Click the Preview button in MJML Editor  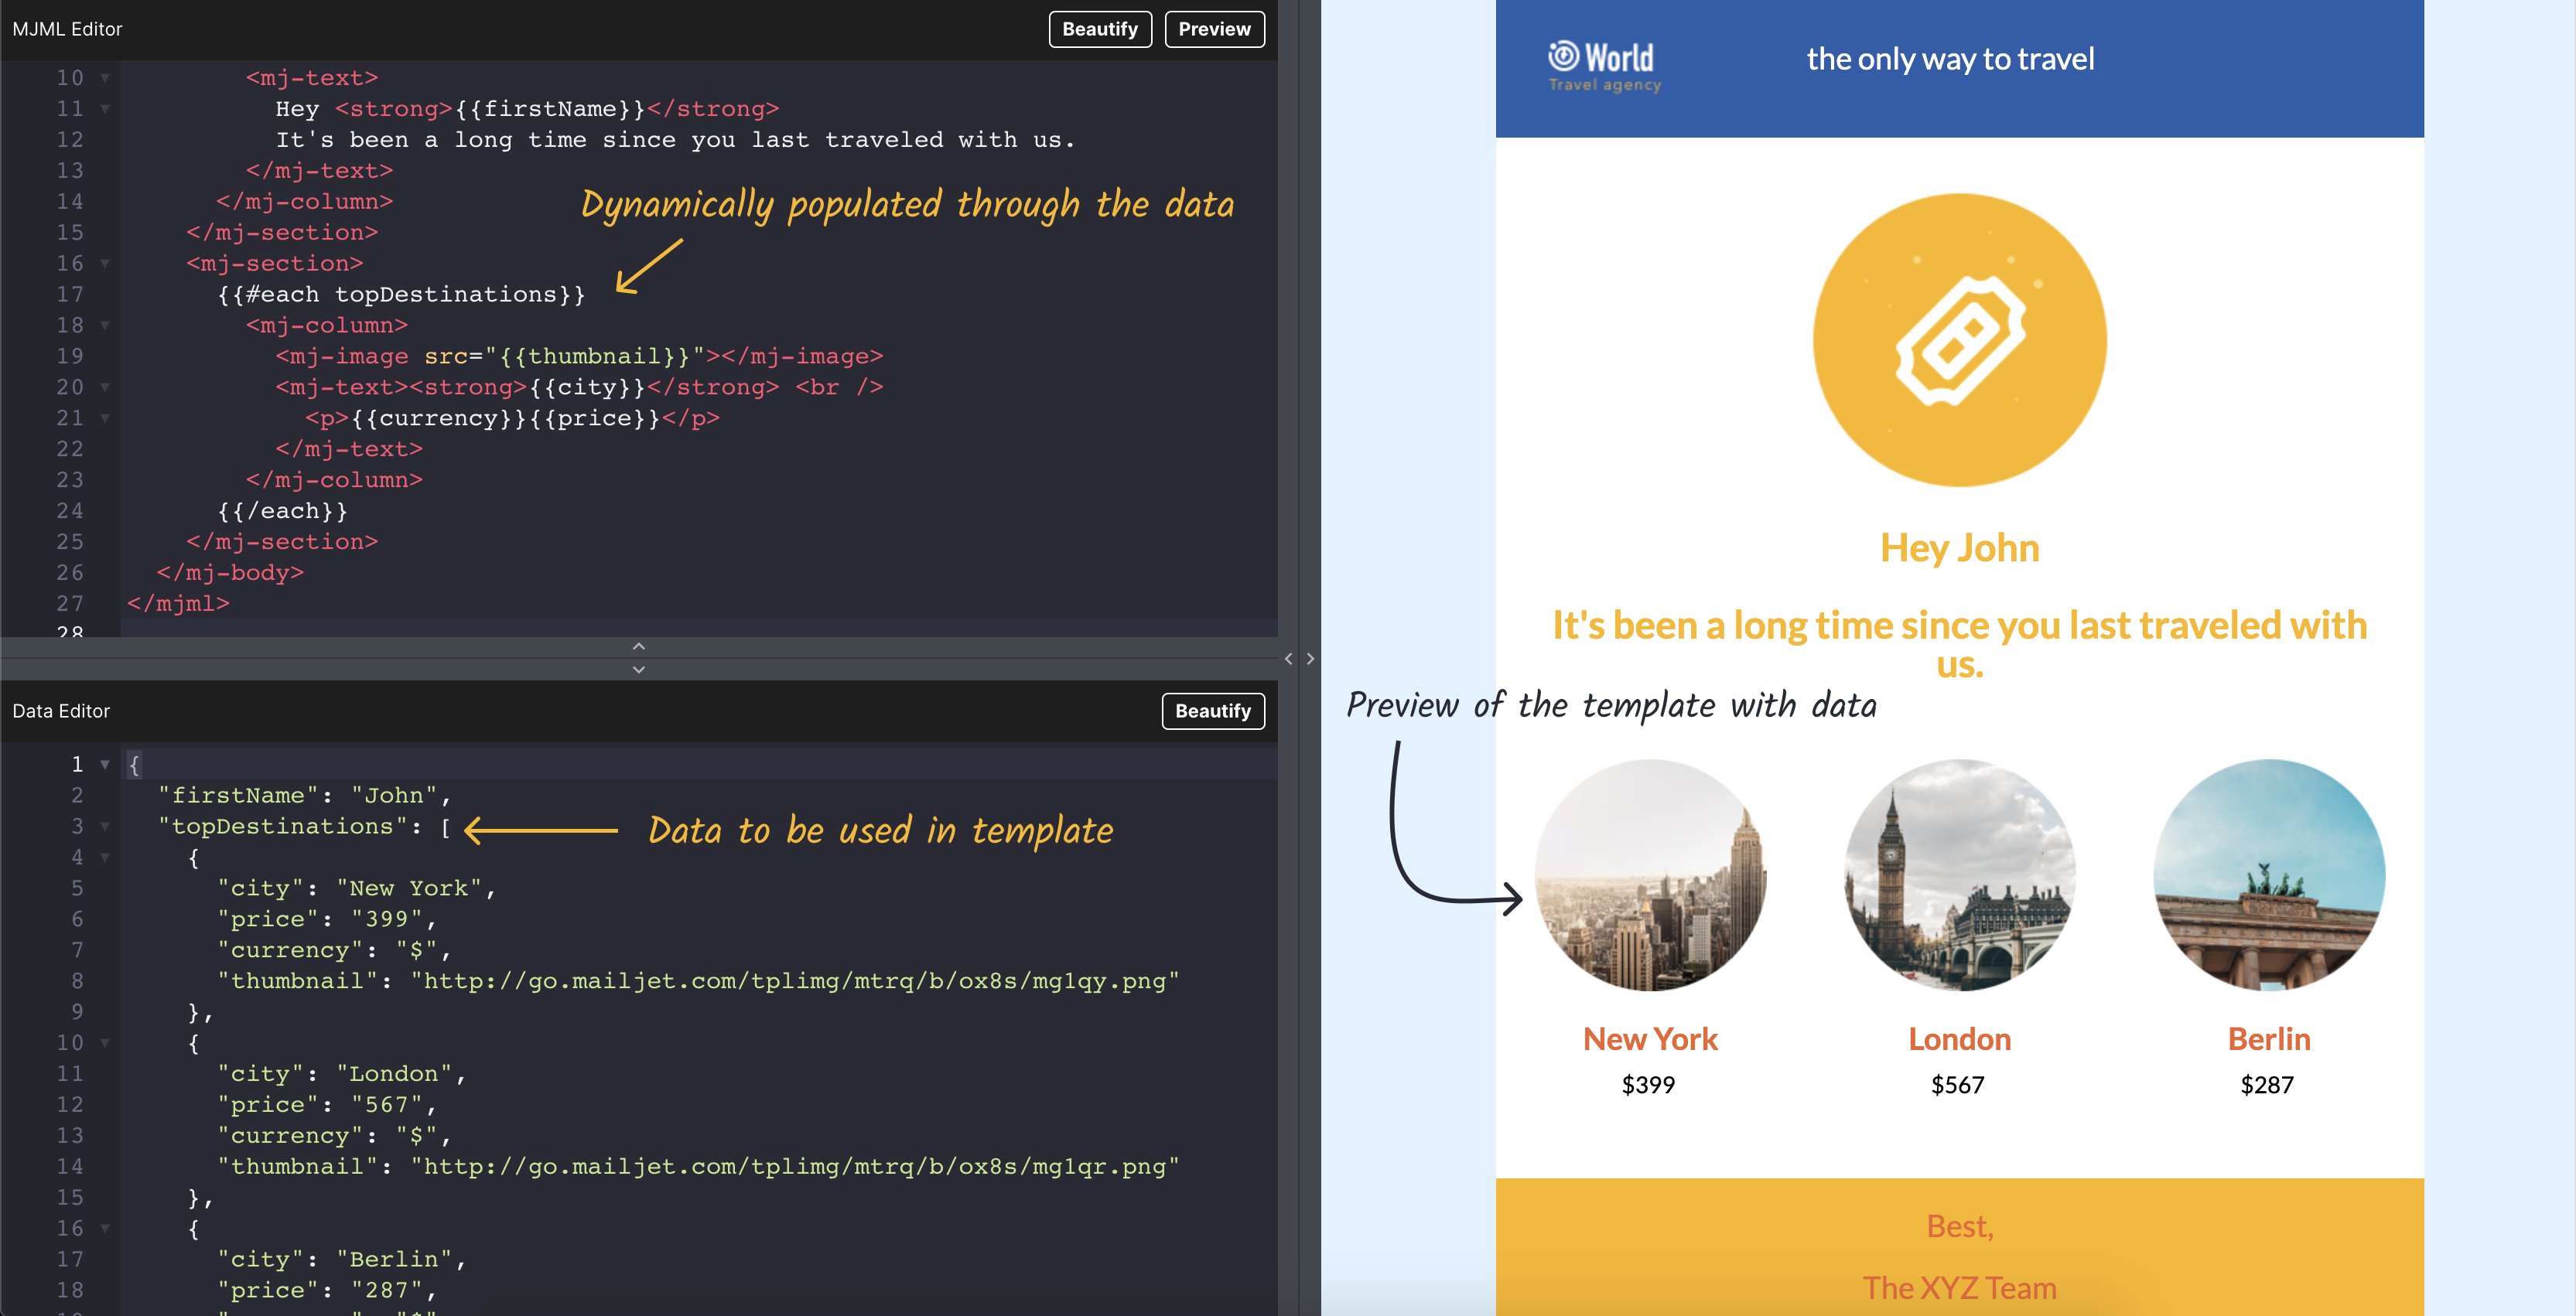(1213, 29)
